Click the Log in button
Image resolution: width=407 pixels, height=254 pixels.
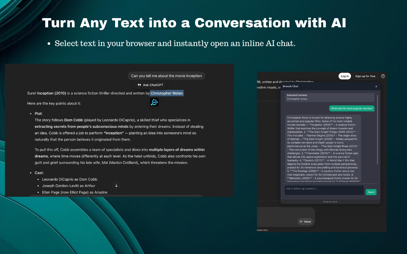345,76
